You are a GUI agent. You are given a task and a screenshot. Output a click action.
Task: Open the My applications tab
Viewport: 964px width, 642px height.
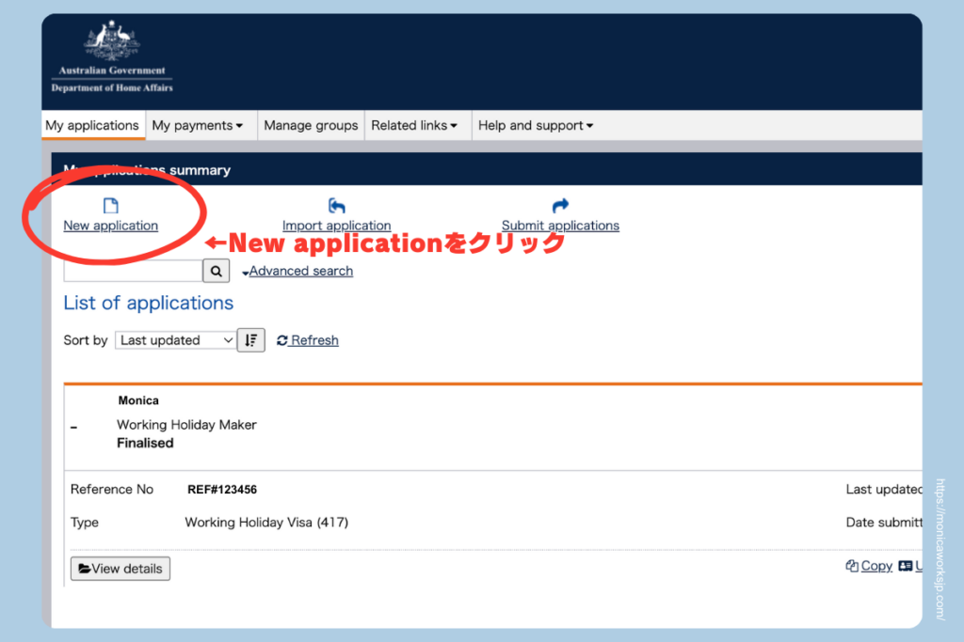(x=92, y=125)
